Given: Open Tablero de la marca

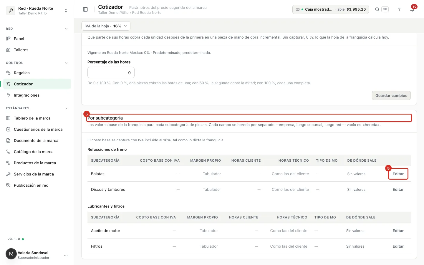Looking at the screenshot, I should coord(37,118).
